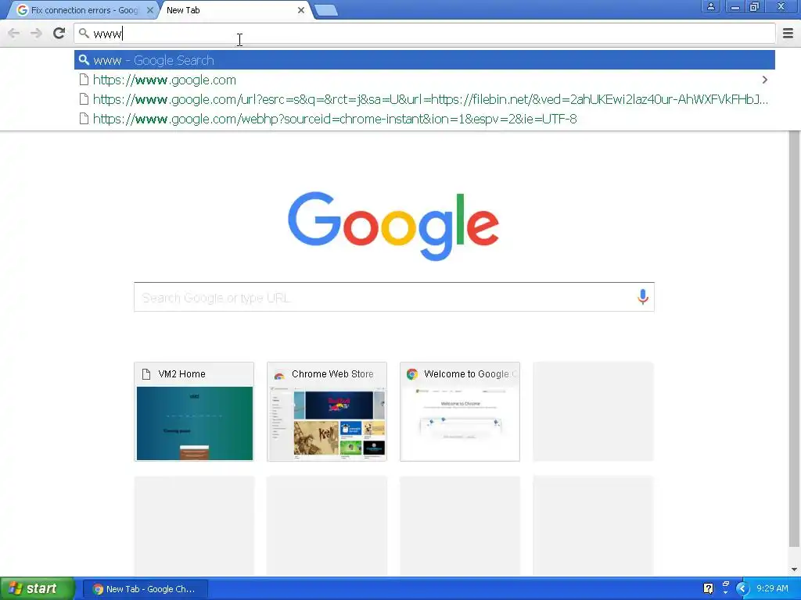Screen dimensions: 801x600
Task: Select the filebin.net redirect URL suggestion
Action: pos(425,99)
